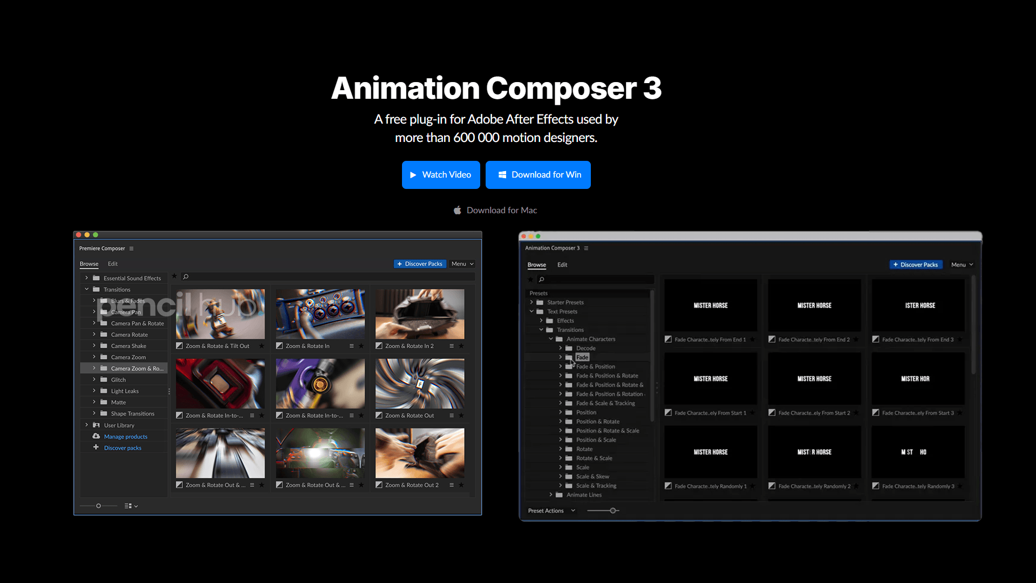Open Menu dropdown in Premiere Composer panel
The height and width of the screenshot is (583, 1036).
[x=462, y=264]
